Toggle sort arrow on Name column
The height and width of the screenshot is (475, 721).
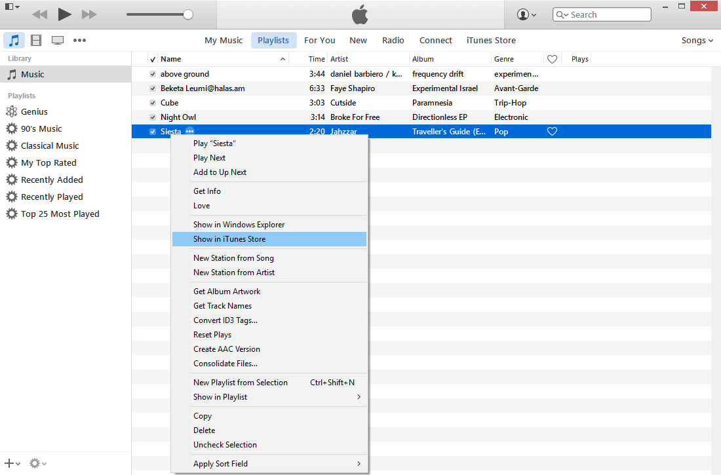point(283,60)
